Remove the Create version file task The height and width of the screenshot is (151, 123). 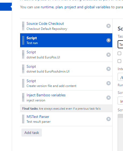[109, 83]
